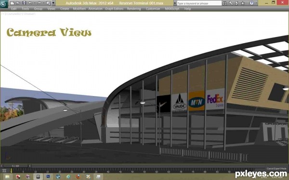
Task: Open Firefox from the taskbar
Action: 79,177
